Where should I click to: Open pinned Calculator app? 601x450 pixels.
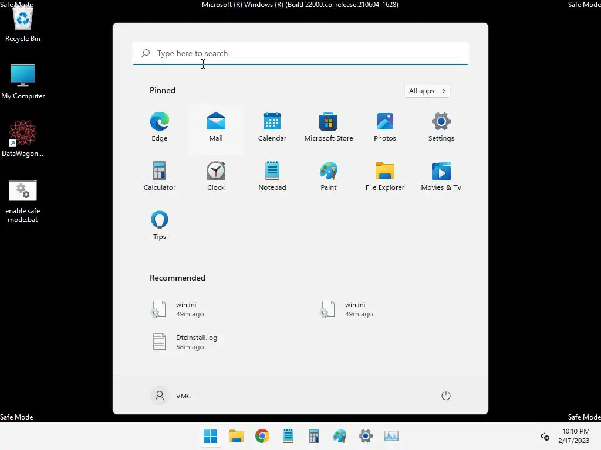160,176
